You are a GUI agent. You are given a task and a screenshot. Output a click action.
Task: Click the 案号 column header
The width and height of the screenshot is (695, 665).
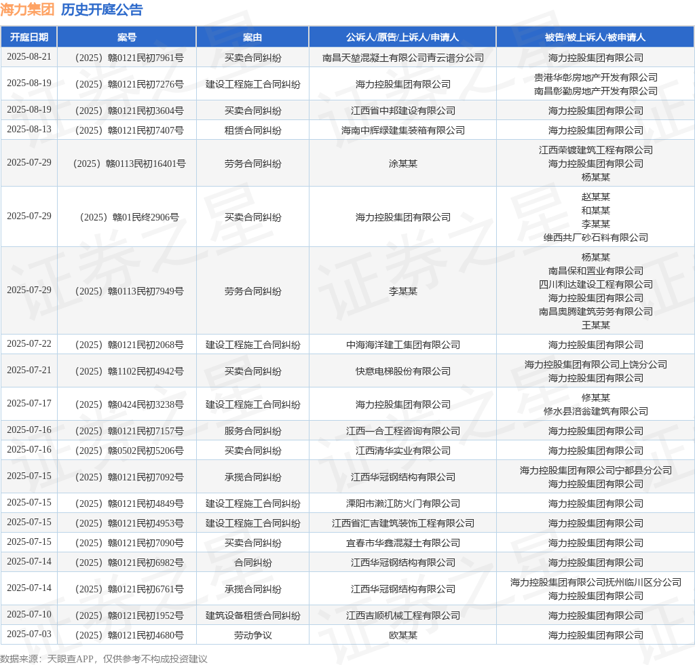tap(127, 37)
